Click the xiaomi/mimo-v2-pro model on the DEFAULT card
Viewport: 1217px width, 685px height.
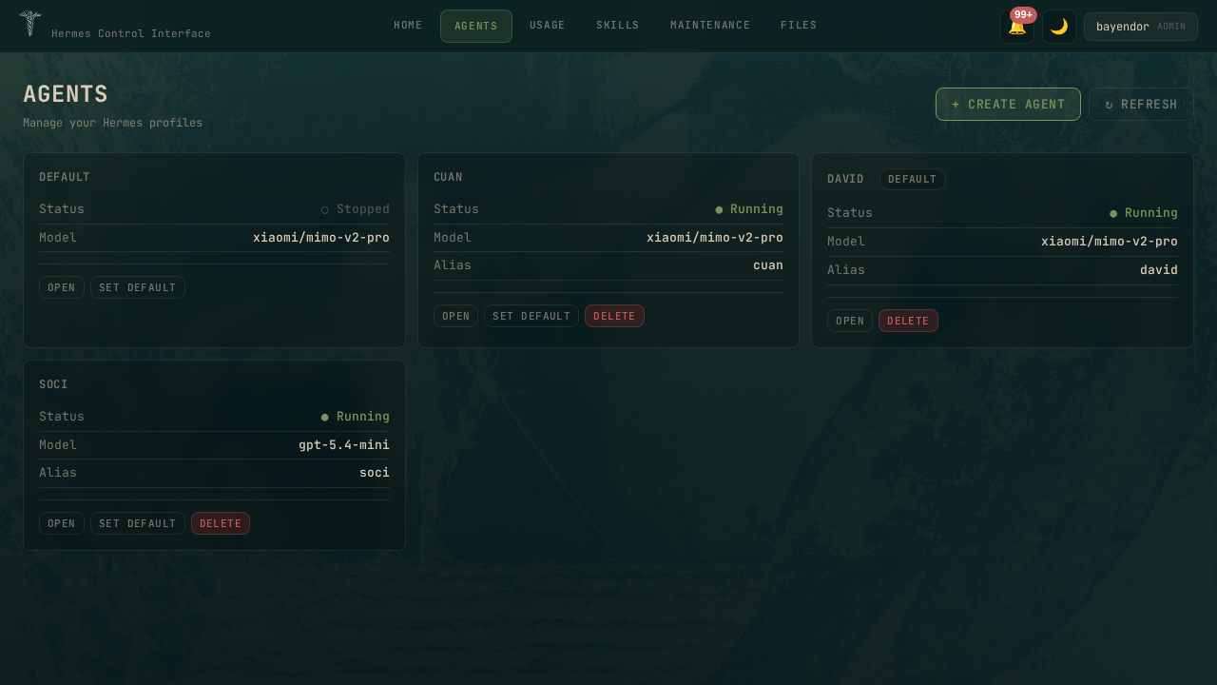(x=321, y=238)
